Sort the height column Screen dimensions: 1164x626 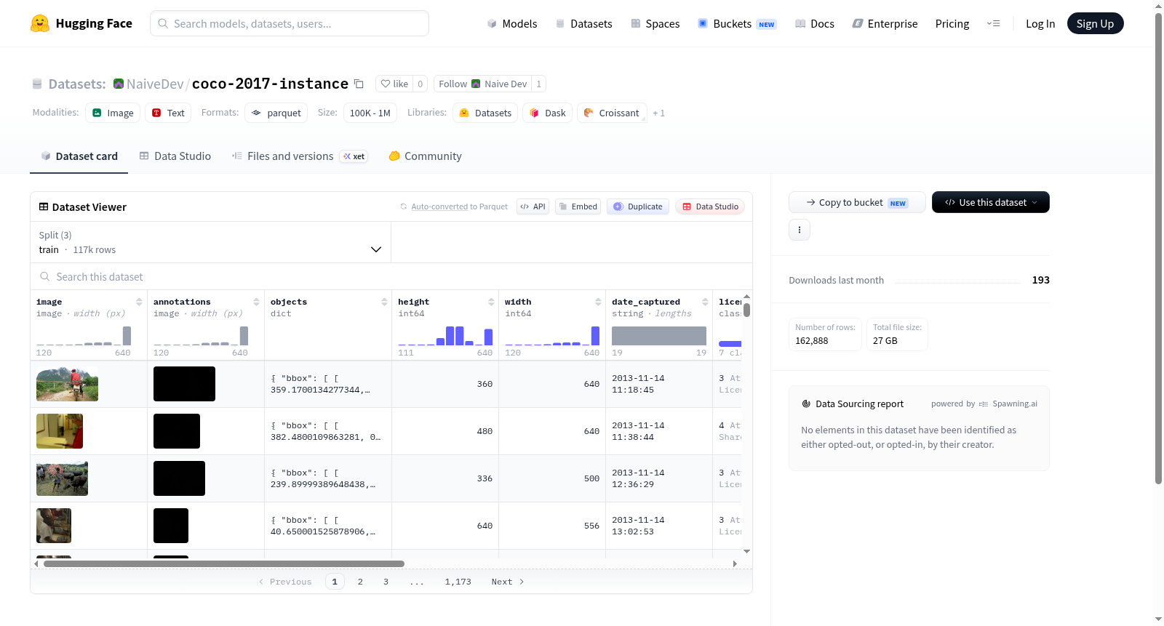(491, 302)
